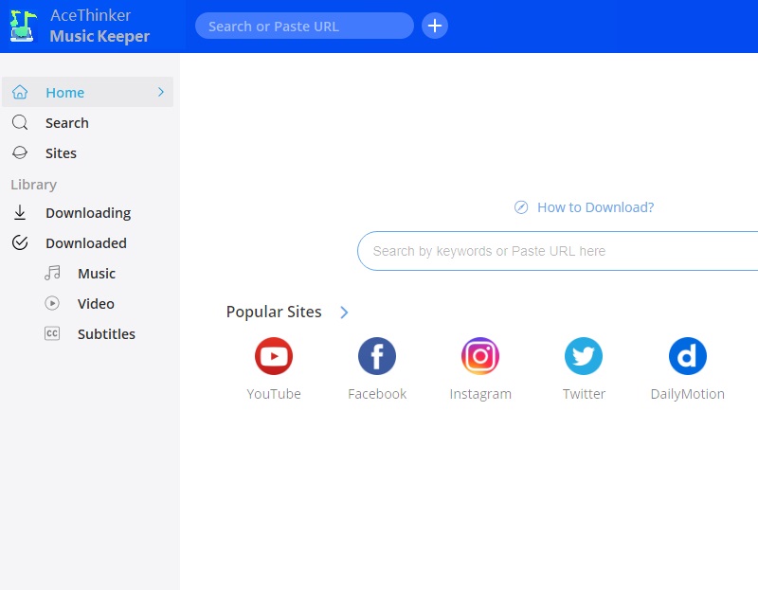Viewport: 758px width, 590px height.
Task: Select the Home item in the sidebar
Action: [87, 92]
